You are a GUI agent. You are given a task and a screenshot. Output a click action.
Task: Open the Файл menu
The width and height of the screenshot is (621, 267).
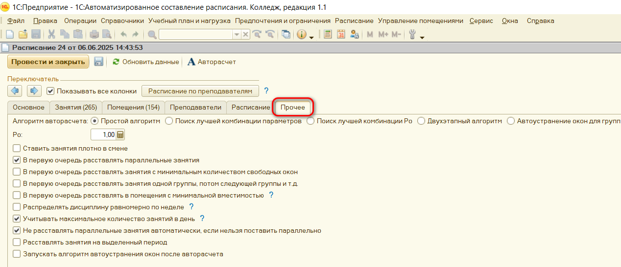(16, 21)
